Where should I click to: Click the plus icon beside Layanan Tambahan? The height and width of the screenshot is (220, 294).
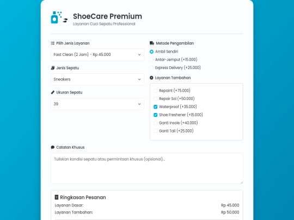[151, 78]
